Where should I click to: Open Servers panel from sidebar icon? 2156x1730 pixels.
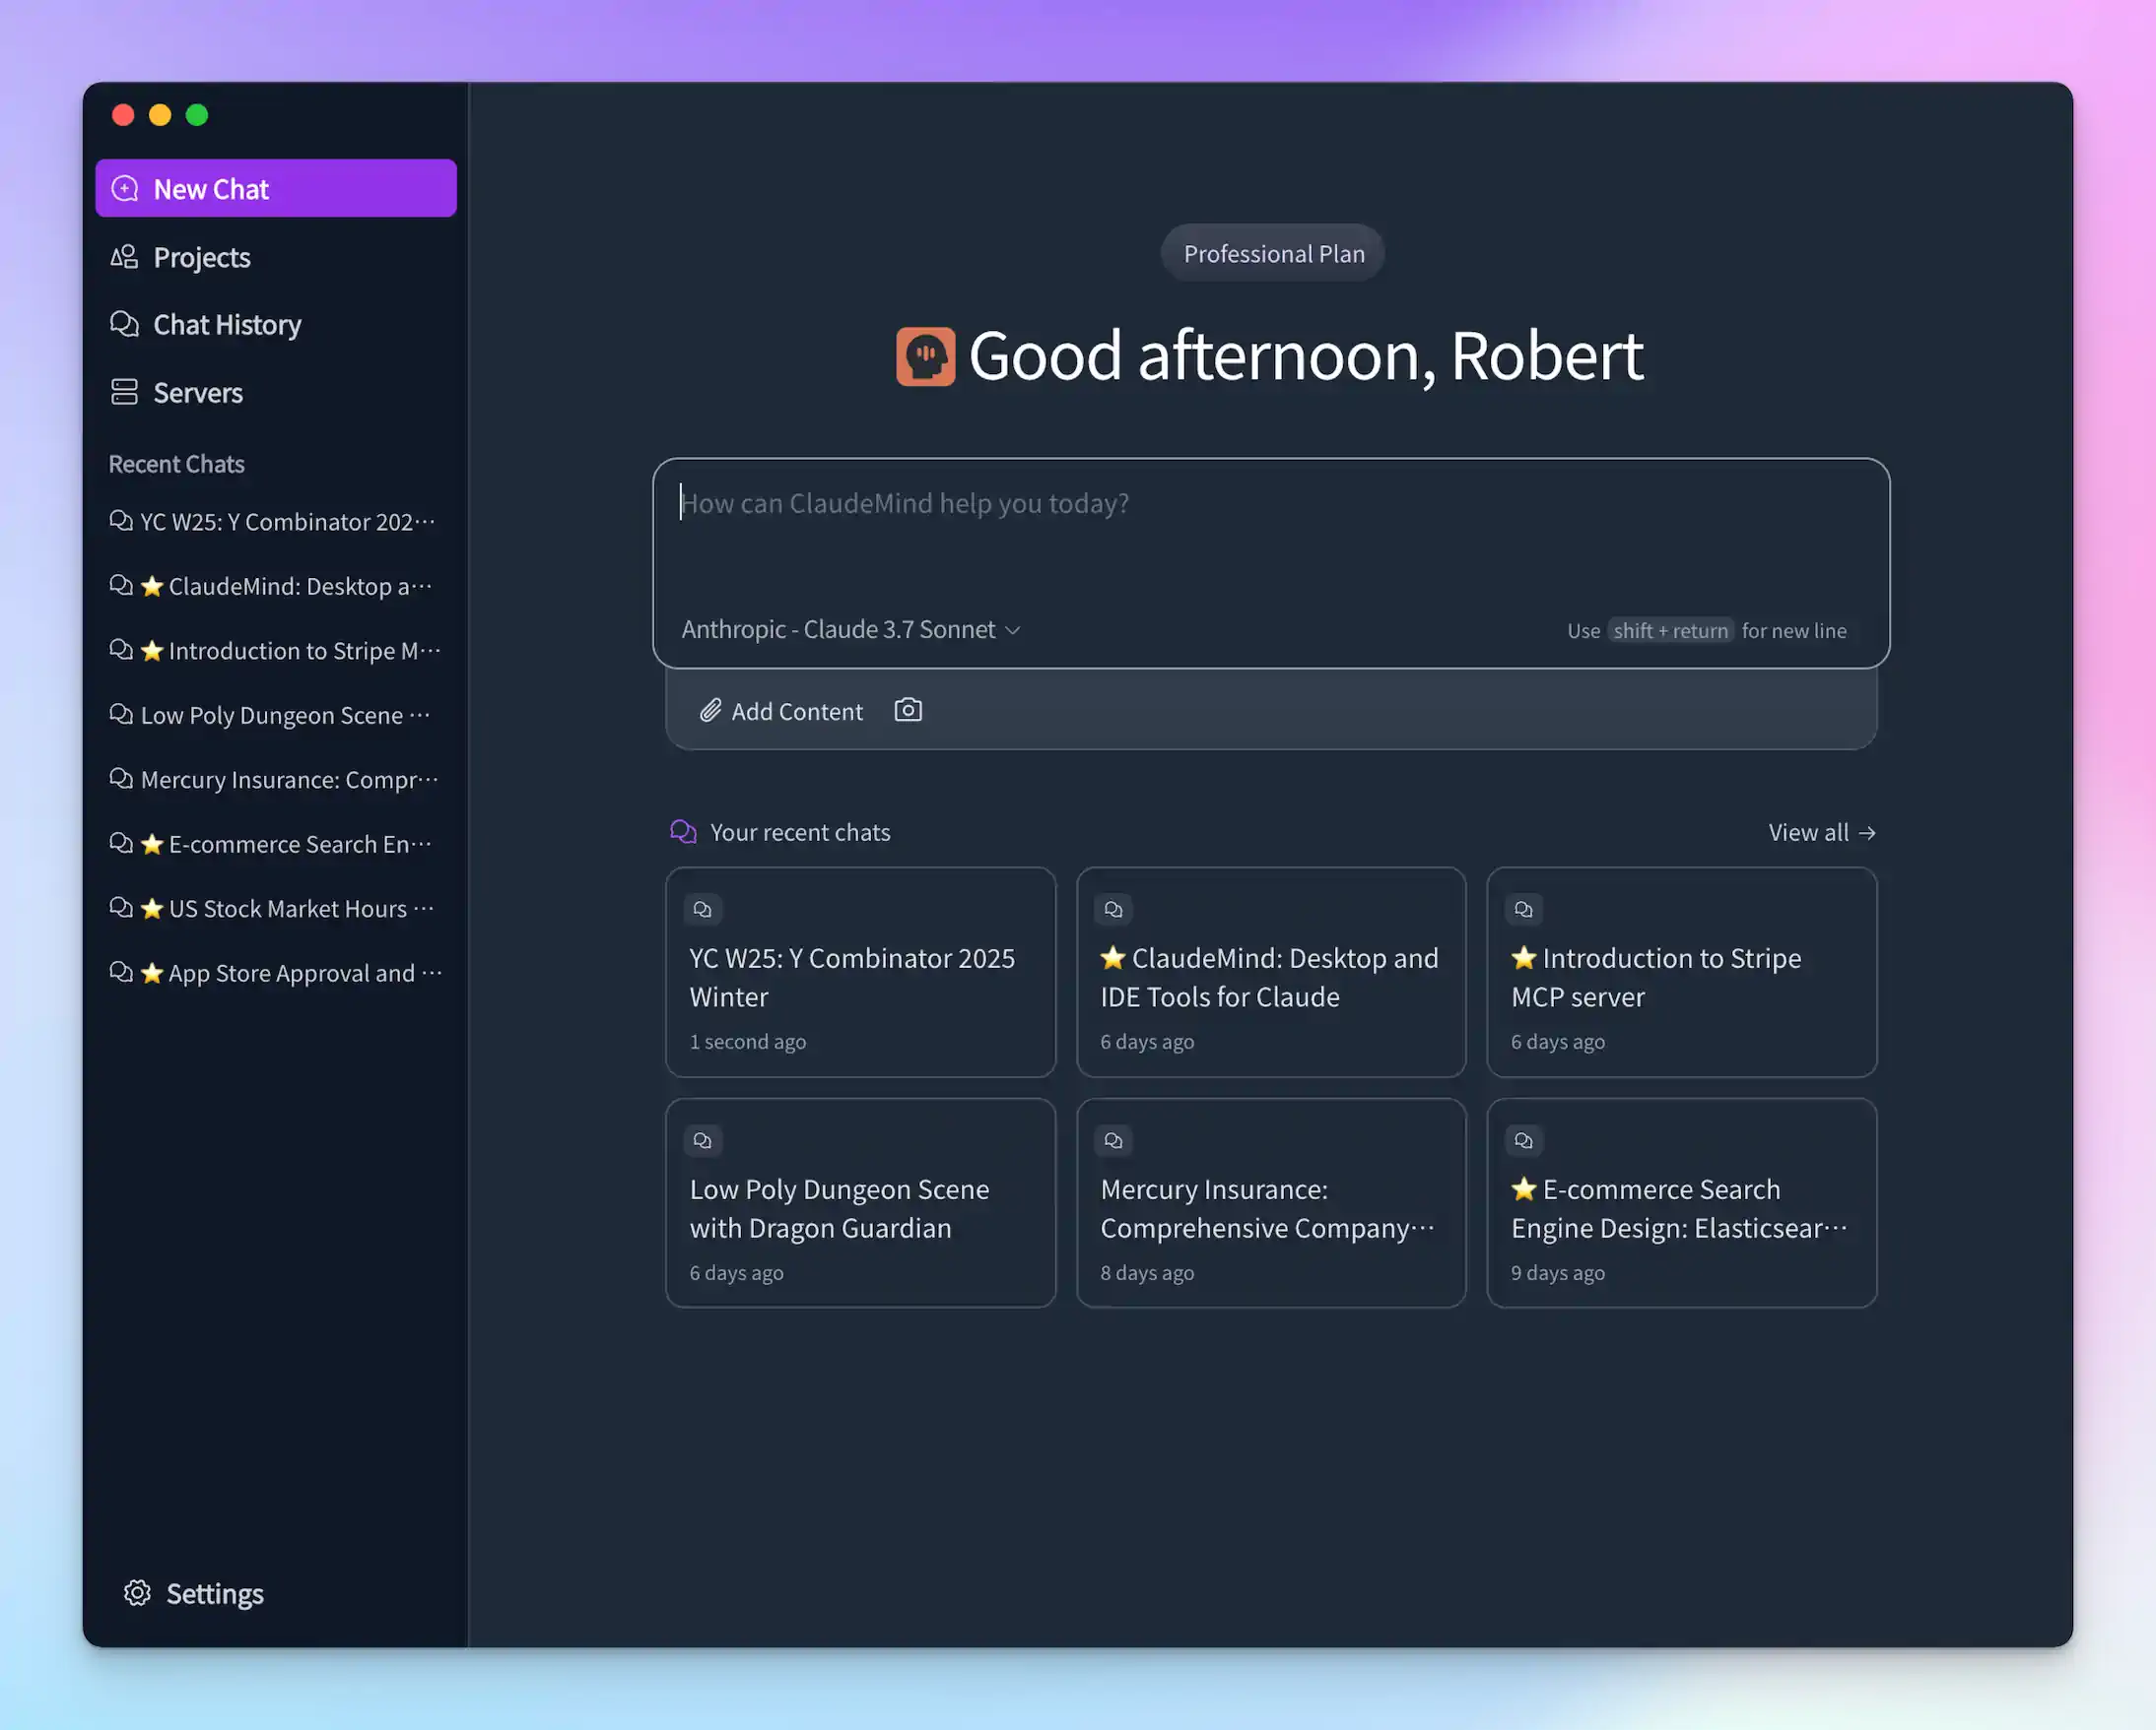(x=124, y=392)
